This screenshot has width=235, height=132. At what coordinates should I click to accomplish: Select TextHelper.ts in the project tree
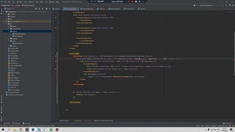[19, 36]
